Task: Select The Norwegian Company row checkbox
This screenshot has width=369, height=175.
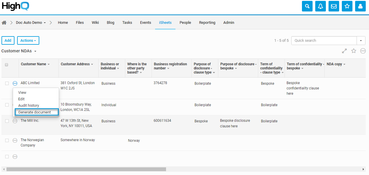Action: coord(7,141)
